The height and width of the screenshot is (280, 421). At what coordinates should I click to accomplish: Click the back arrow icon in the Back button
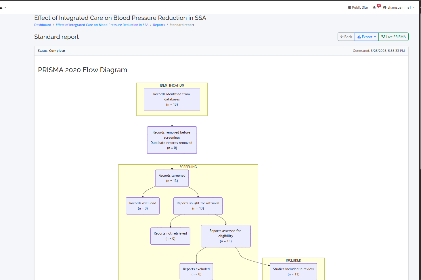point(342,37)
